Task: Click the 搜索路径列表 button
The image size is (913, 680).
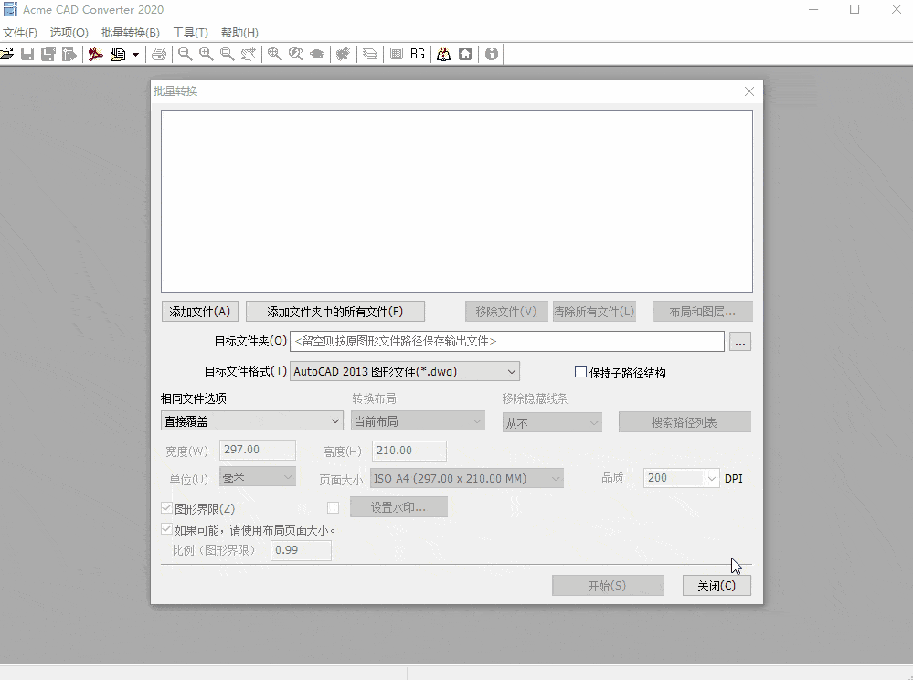Action: (x=685, y=422)
